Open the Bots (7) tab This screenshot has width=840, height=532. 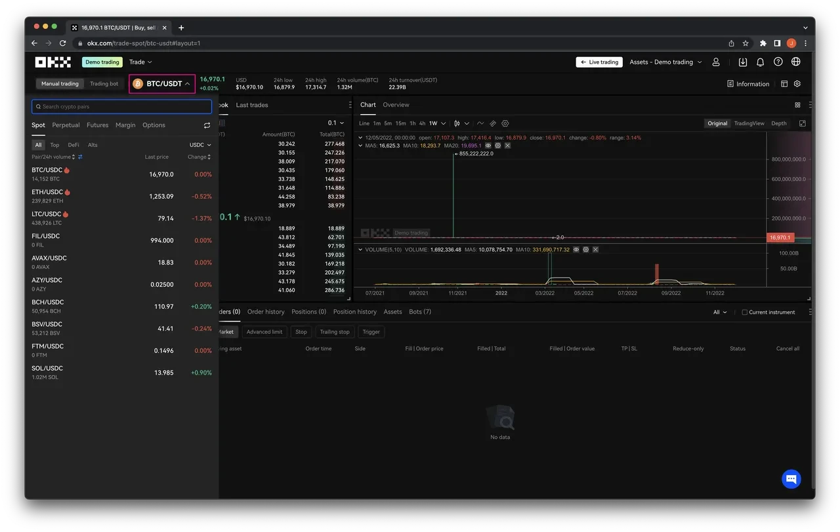pos(420,312)
